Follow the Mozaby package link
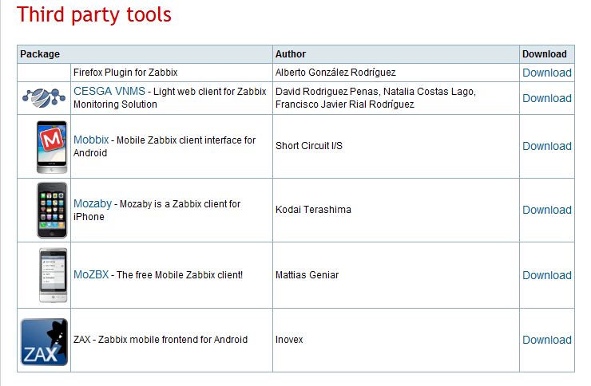The width and height of the screenshot is (591, 386). coord(93,203)
